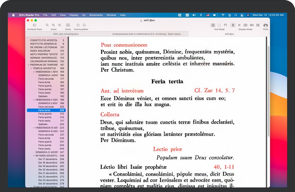Collapse the IN FERIIS ADVENTU tree node
Viewport: 295px width, 192px height.
34,156
